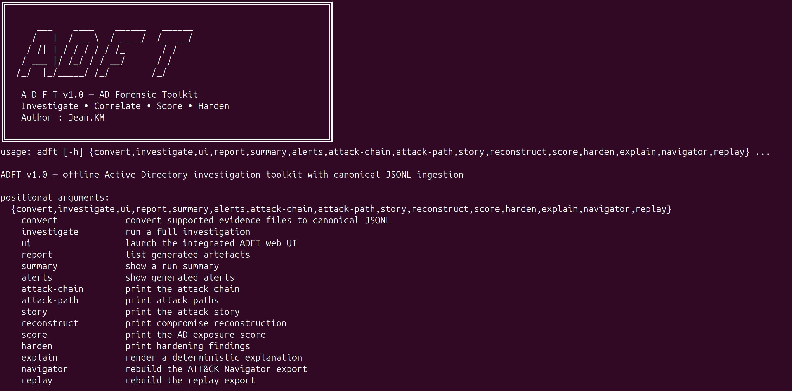Image resolution: width=792 pixels, height=391 pixels.
Task: Click "print the AD exposure score" text
Action: pos(195,335)
